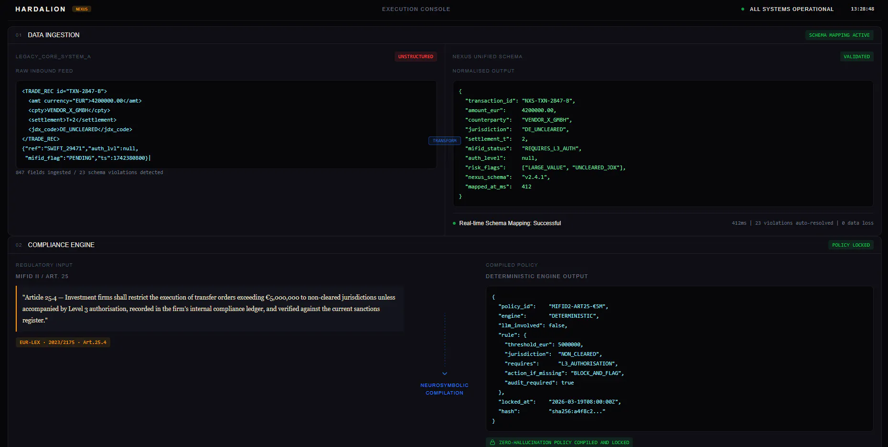Click the requires L3_AUTHORISATION line

561,364
